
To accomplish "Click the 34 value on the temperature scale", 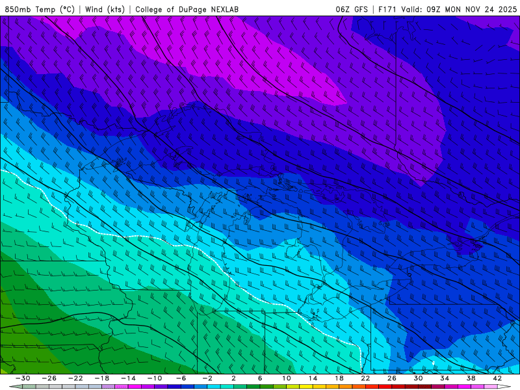I will [x=445, y=378].
